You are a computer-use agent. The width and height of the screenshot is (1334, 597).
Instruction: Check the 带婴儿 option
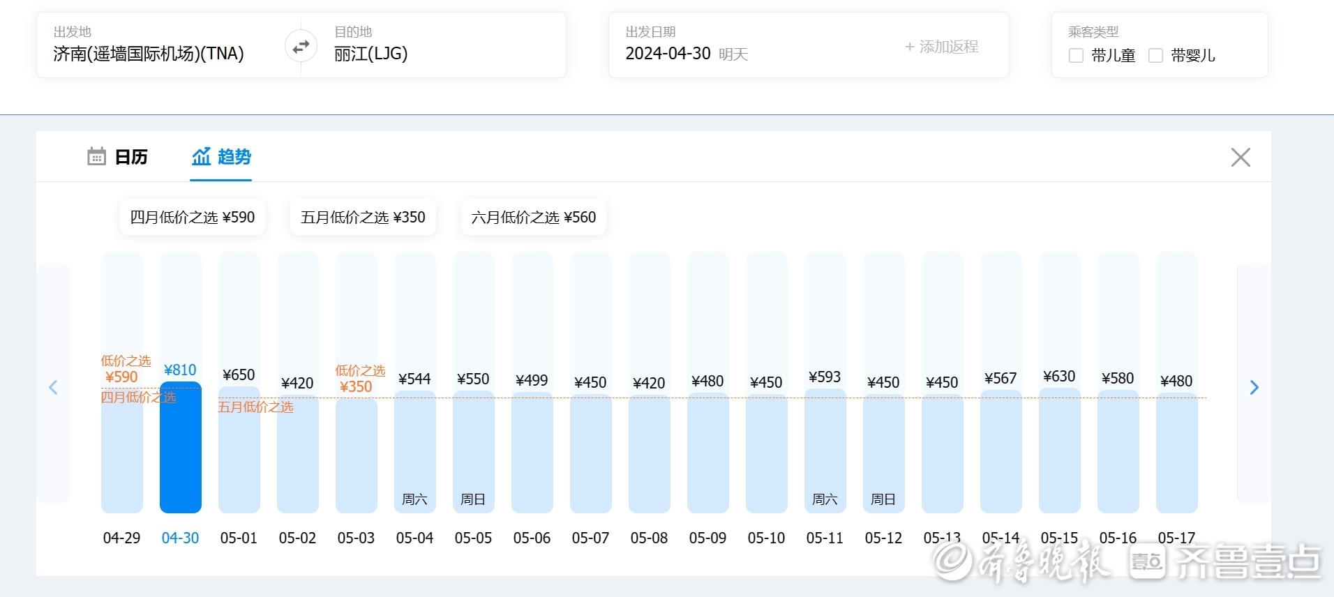[x=1155, y=56]
